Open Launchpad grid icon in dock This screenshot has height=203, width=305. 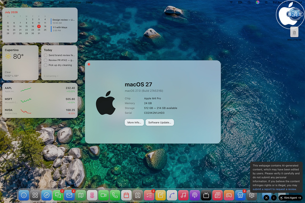coord(35,195)
